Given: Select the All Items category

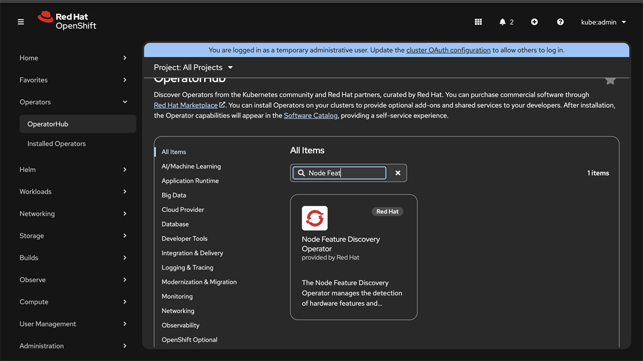Looking at the screenshot, I should [174, 152].
